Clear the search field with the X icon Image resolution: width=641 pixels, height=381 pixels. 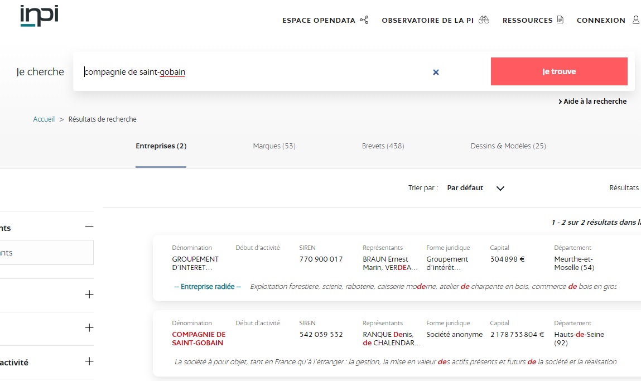pos(436,73)
